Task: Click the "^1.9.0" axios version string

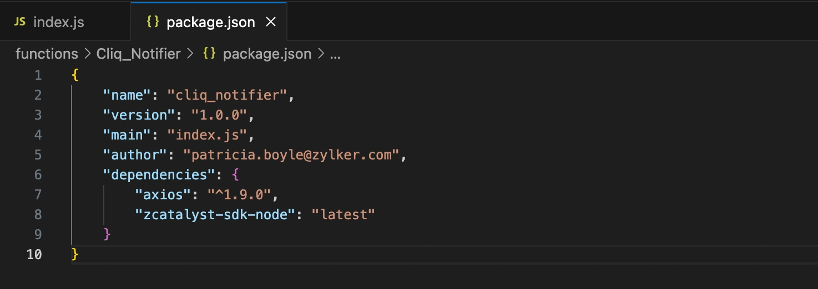Action: [x=239, y=195]
